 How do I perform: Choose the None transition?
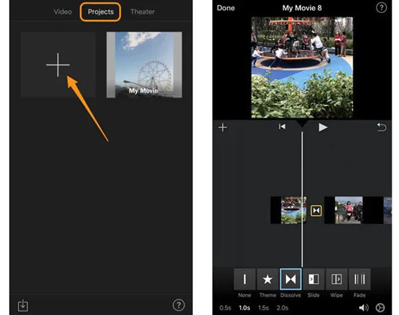pyautogui.click(x=244, y=279)
